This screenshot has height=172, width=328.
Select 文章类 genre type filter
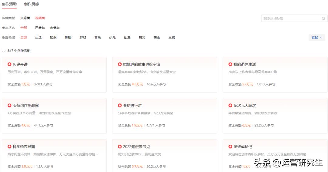(x=25, y=18)
